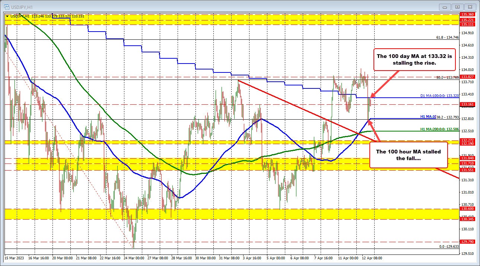Click the 100 hour MA stalled annotation box
480x266 pixels.
tap(409, 155)
